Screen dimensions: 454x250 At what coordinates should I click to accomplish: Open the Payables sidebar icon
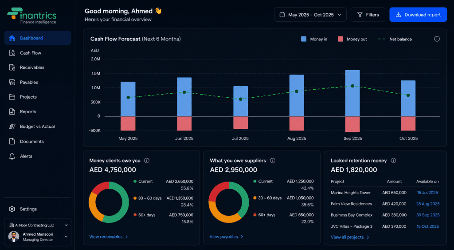click(x=12, y=82)
